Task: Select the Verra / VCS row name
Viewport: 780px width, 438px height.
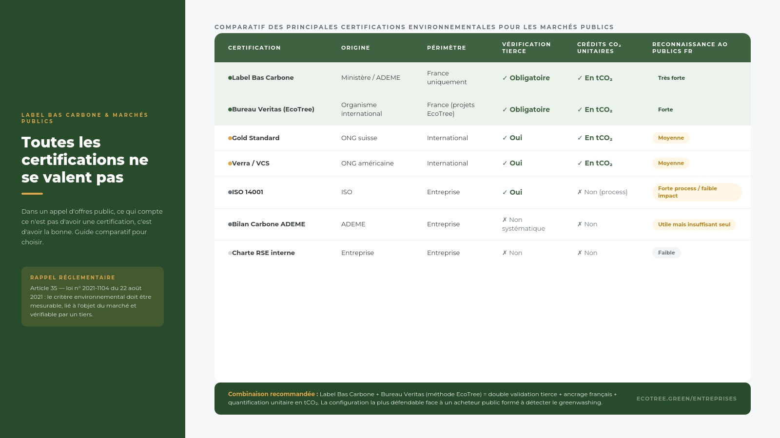Action: 251,164
